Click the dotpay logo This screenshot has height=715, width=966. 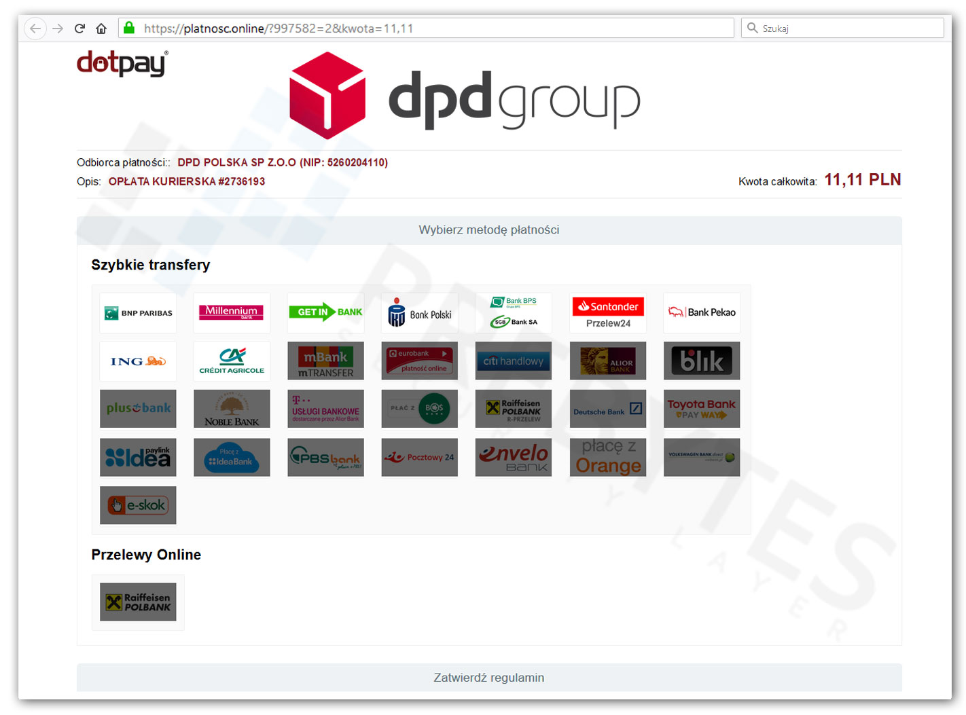122,63
